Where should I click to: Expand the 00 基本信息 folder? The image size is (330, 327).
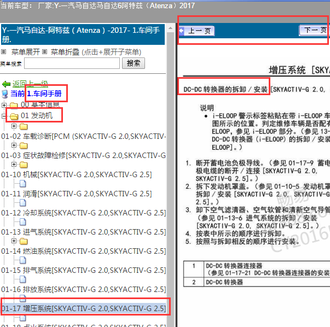[4, 105]
